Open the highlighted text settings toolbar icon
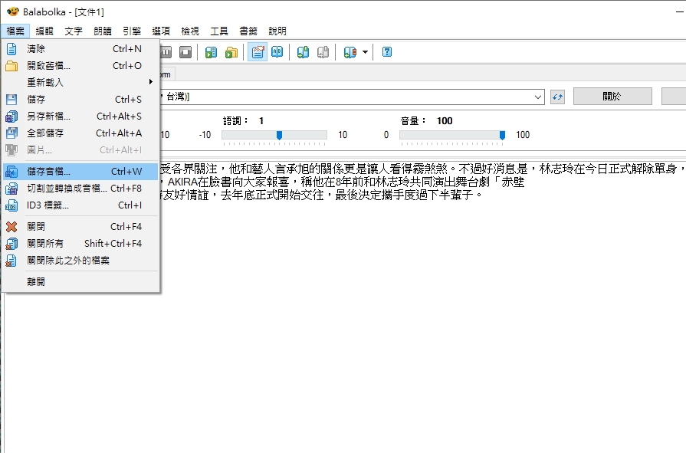This screenshot has height=453, width=686. pyautogui.click(x=259, y=52)
